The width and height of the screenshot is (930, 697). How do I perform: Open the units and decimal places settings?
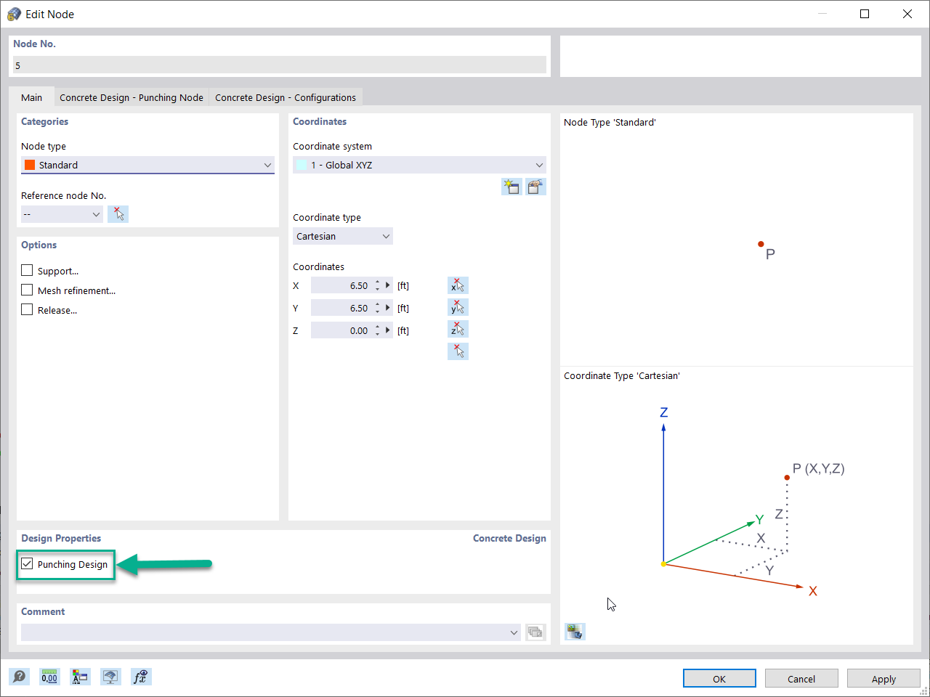[x=49, y=676]
